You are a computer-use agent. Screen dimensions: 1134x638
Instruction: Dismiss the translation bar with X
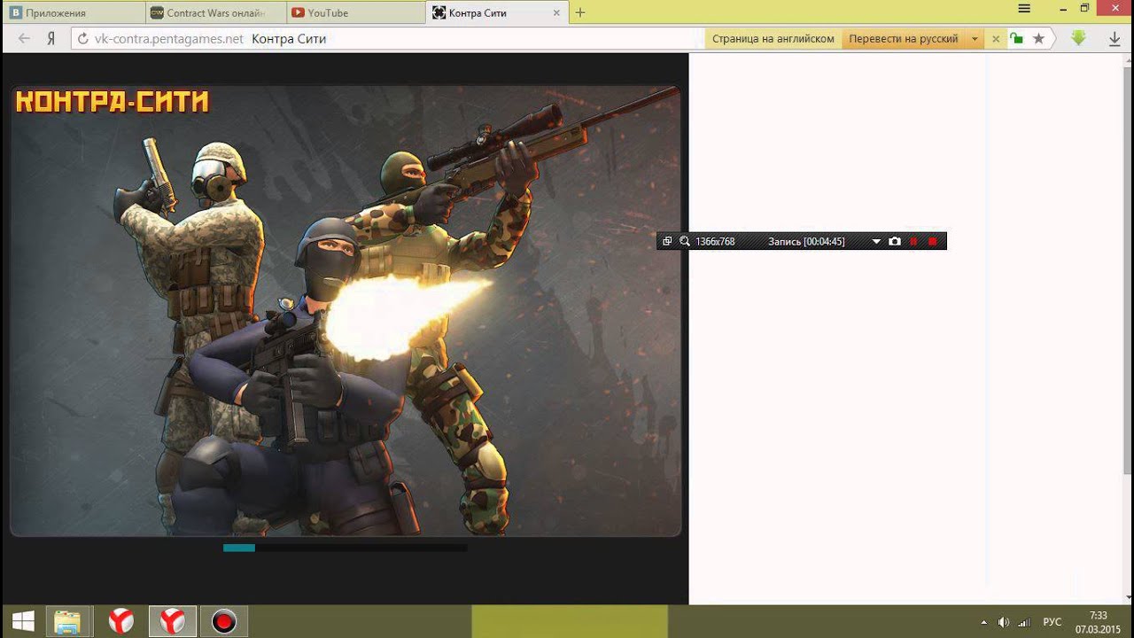(996, 39)
